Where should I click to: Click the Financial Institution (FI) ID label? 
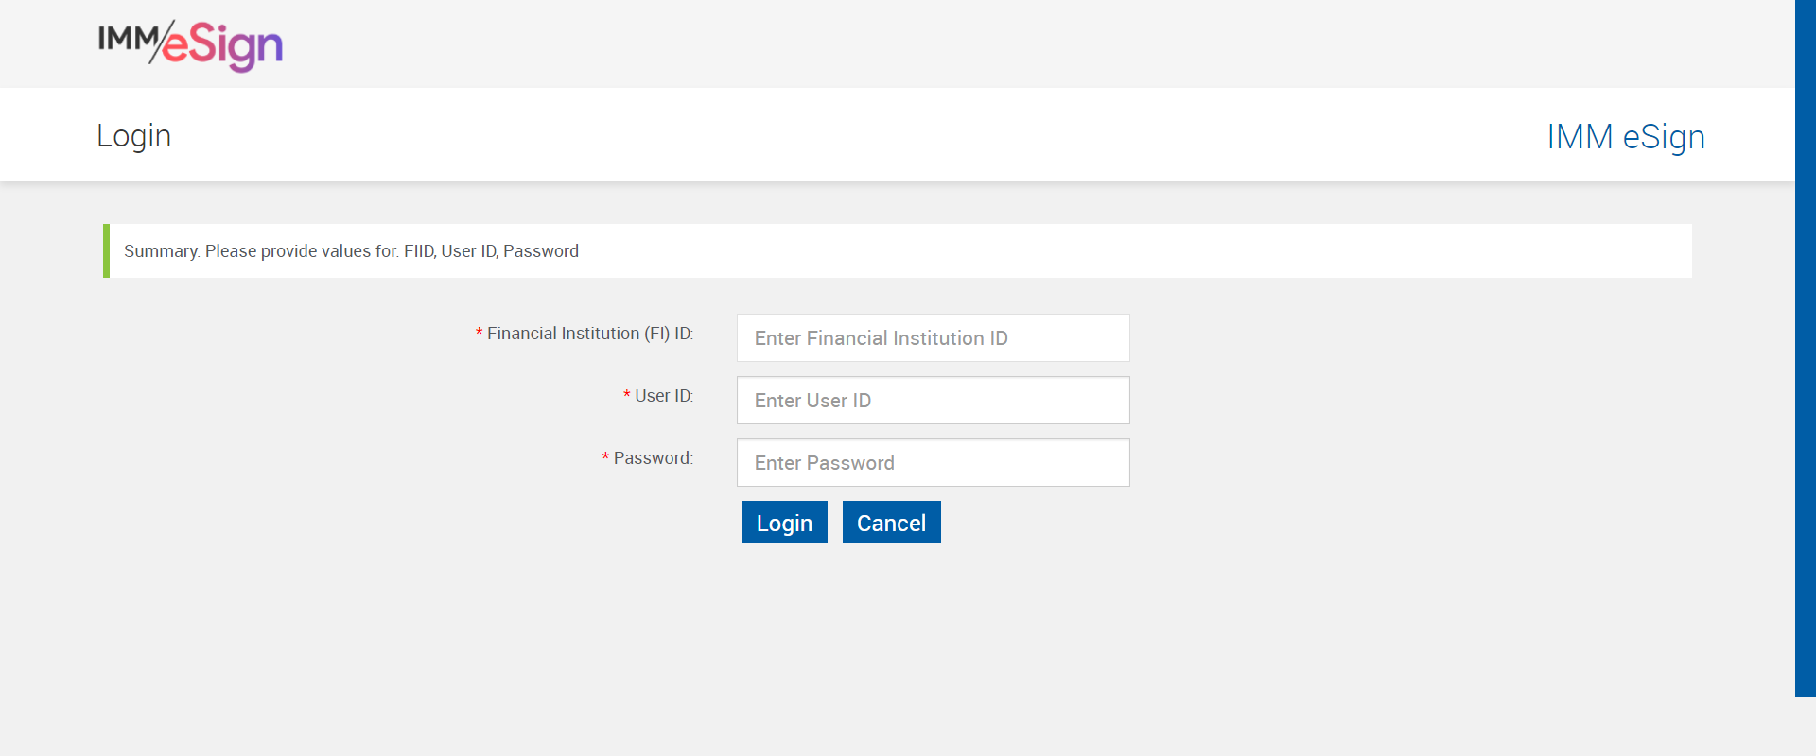coord(589,334)
